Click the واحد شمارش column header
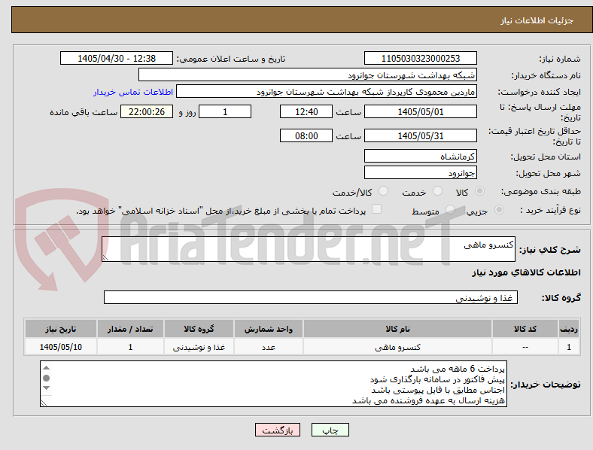 click(x=268, y=329)
